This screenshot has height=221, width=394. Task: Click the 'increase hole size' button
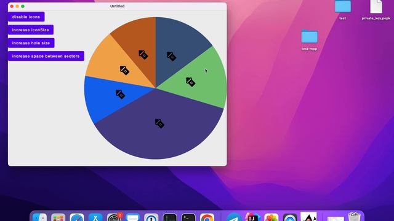[31, 43]
